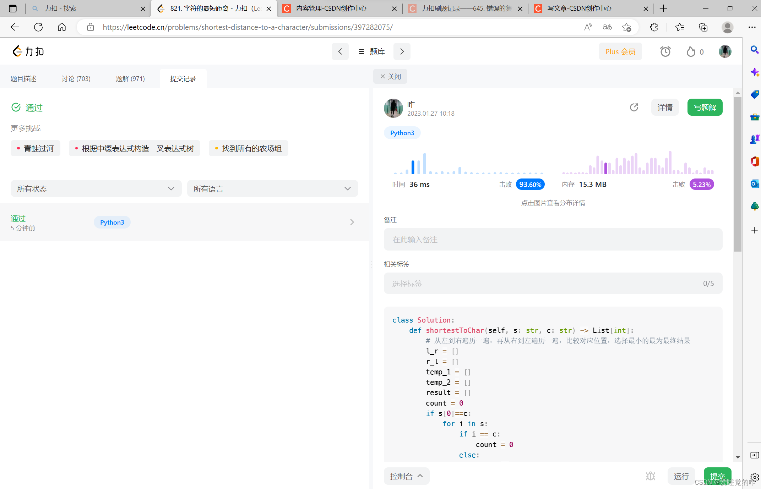The width and height of the screenshot is (761, 489).
Task: Switch to 题解 (971) tab
Action: coord(130,78)
